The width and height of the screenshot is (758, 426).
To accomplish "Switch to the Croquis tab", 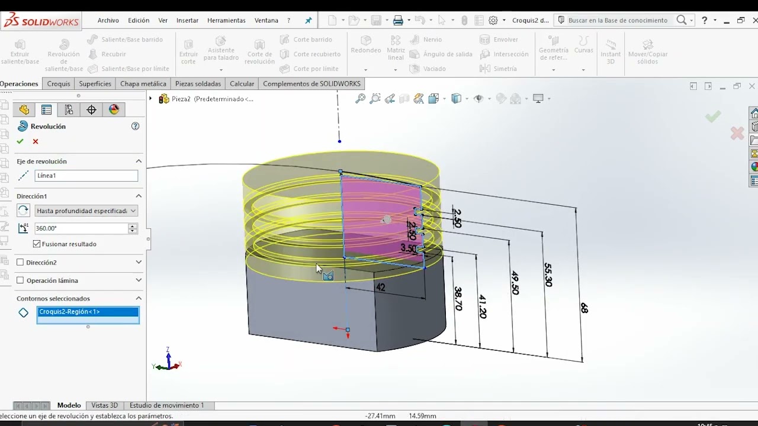I will click(59, 83).
